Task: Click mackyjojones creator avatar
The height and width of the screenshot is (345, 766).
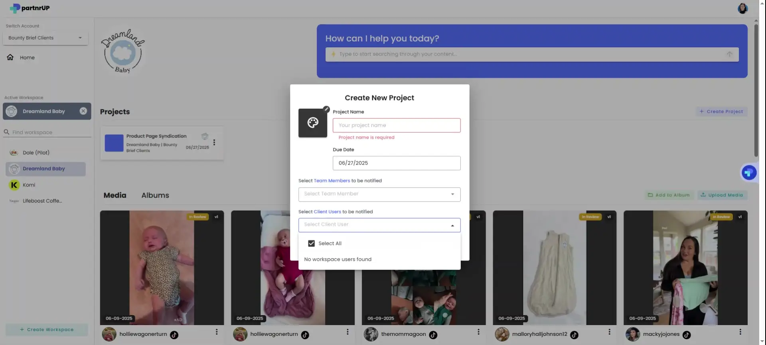Action: 633,334
